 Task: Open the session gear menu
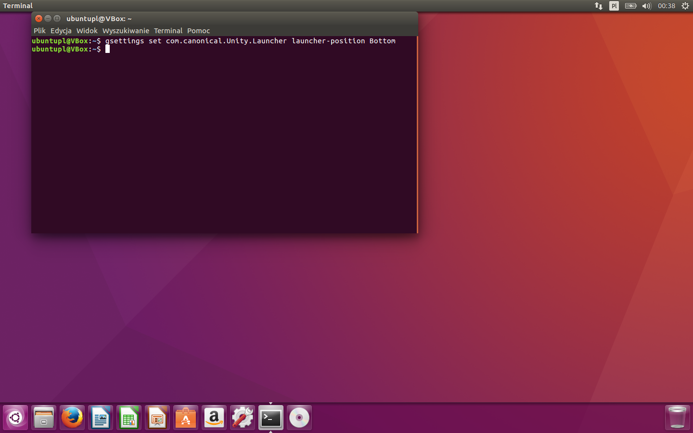[x=685, y=6]
